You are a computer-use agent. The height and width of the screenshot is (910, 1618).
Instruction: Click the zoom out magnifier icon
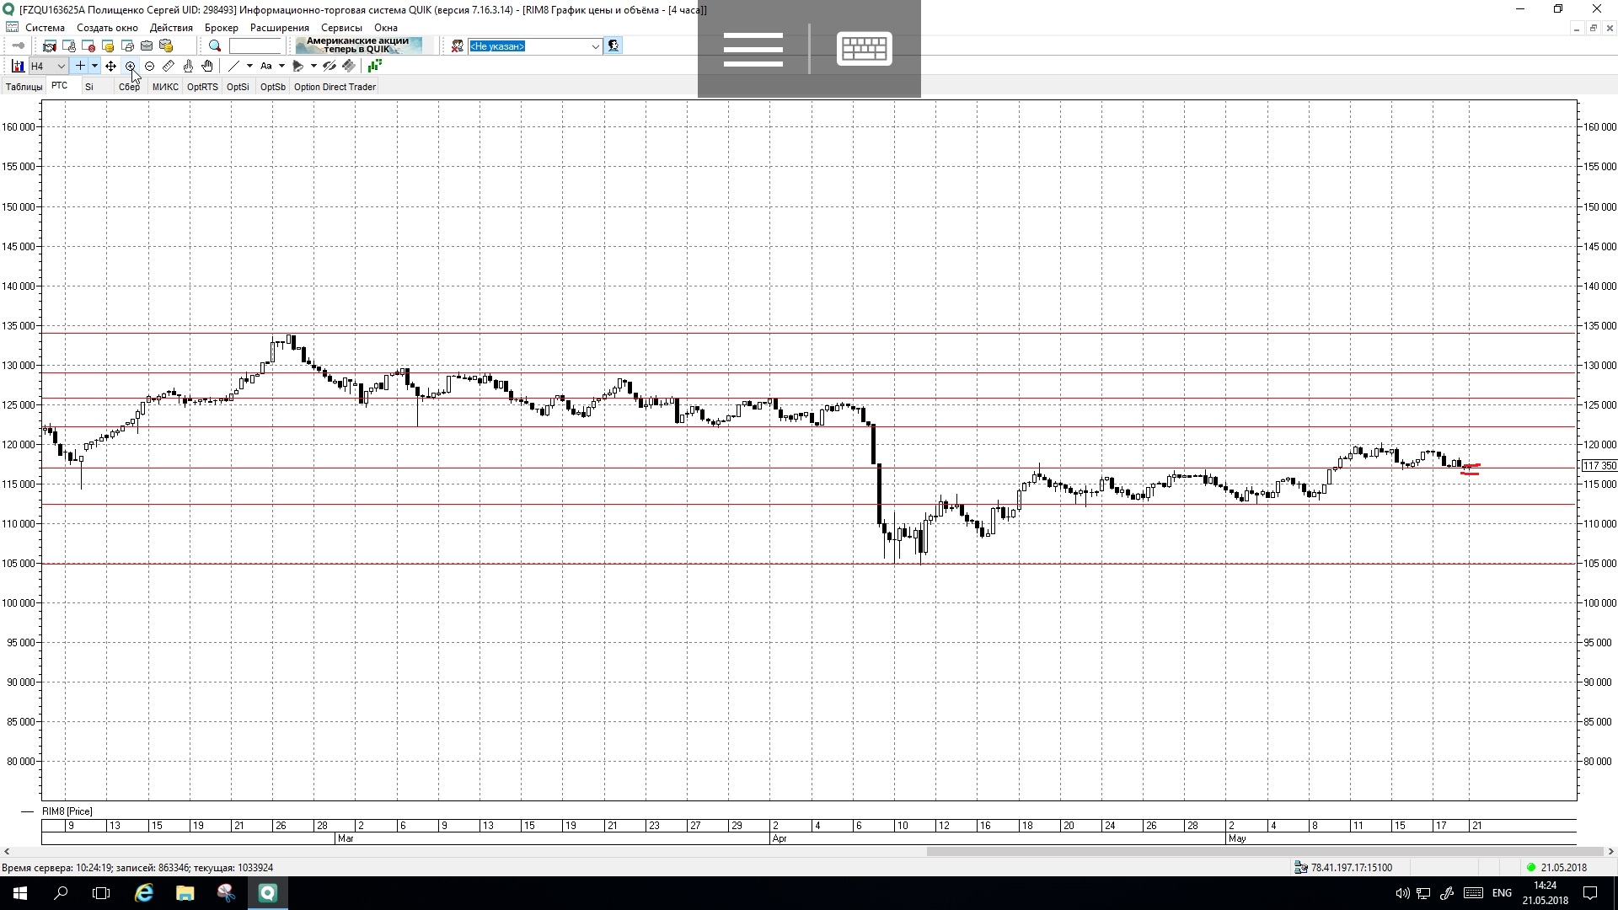point(149,66)
